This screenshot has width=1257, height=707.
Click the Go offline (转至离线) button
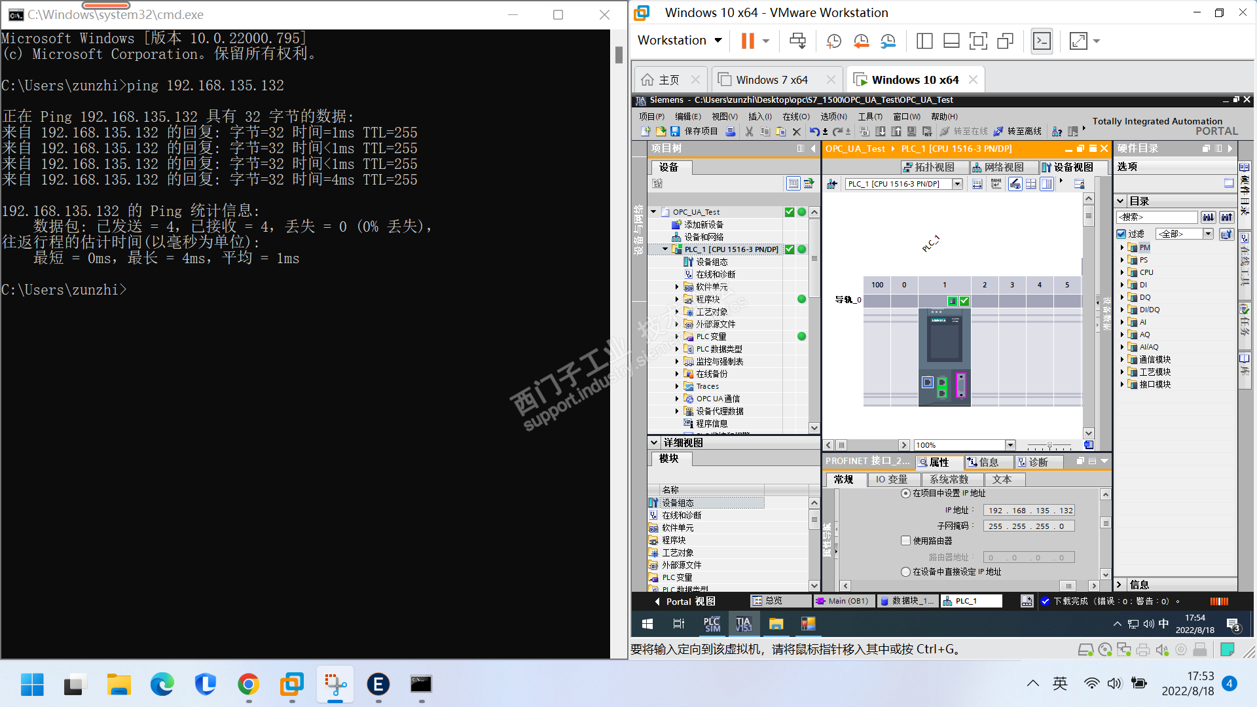(1018, 132)
